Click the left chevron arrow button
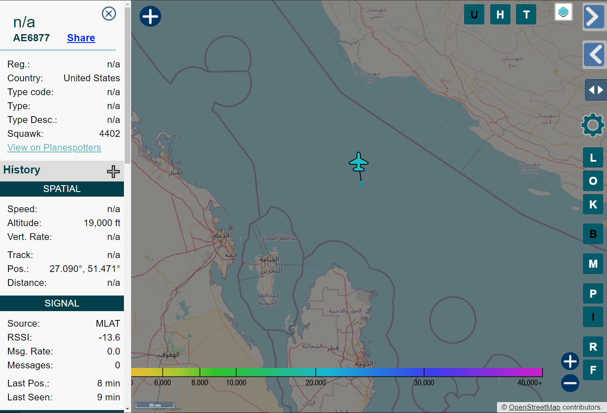The image size is (607, 413). pos(594,54)
